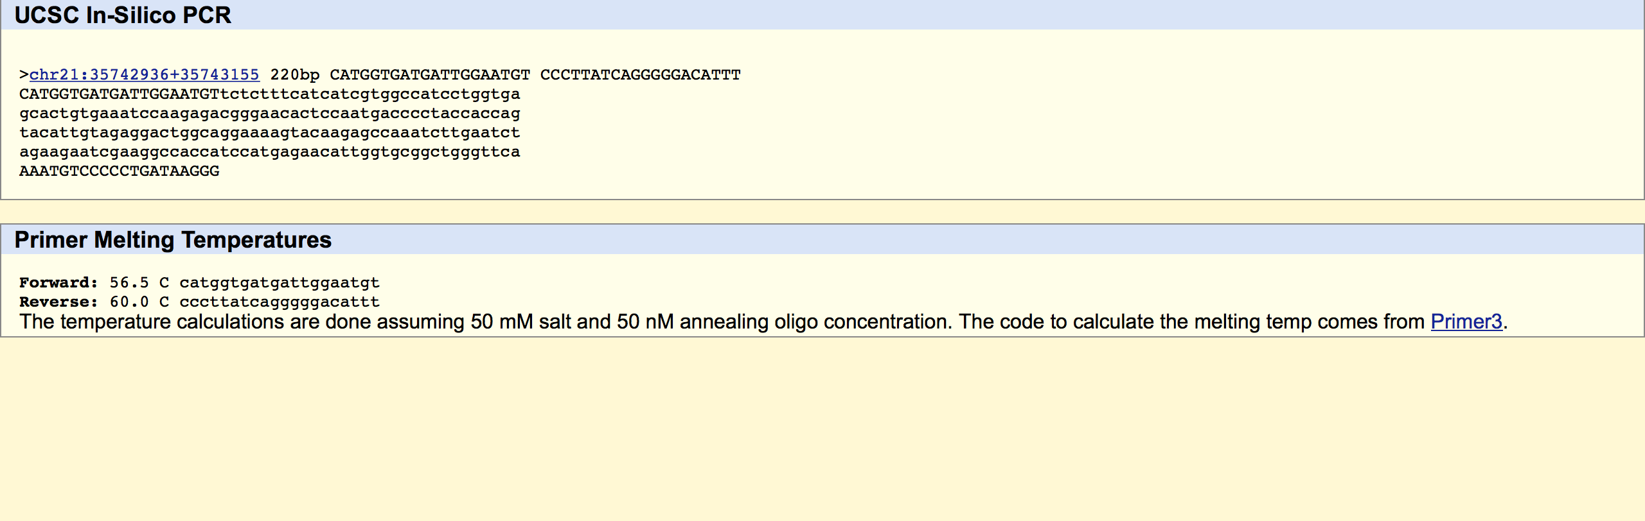1645x521 pixels.
Task: Click lowercase reverse primer cccttatcaggggacattt
Action: [x=280, y=302]
